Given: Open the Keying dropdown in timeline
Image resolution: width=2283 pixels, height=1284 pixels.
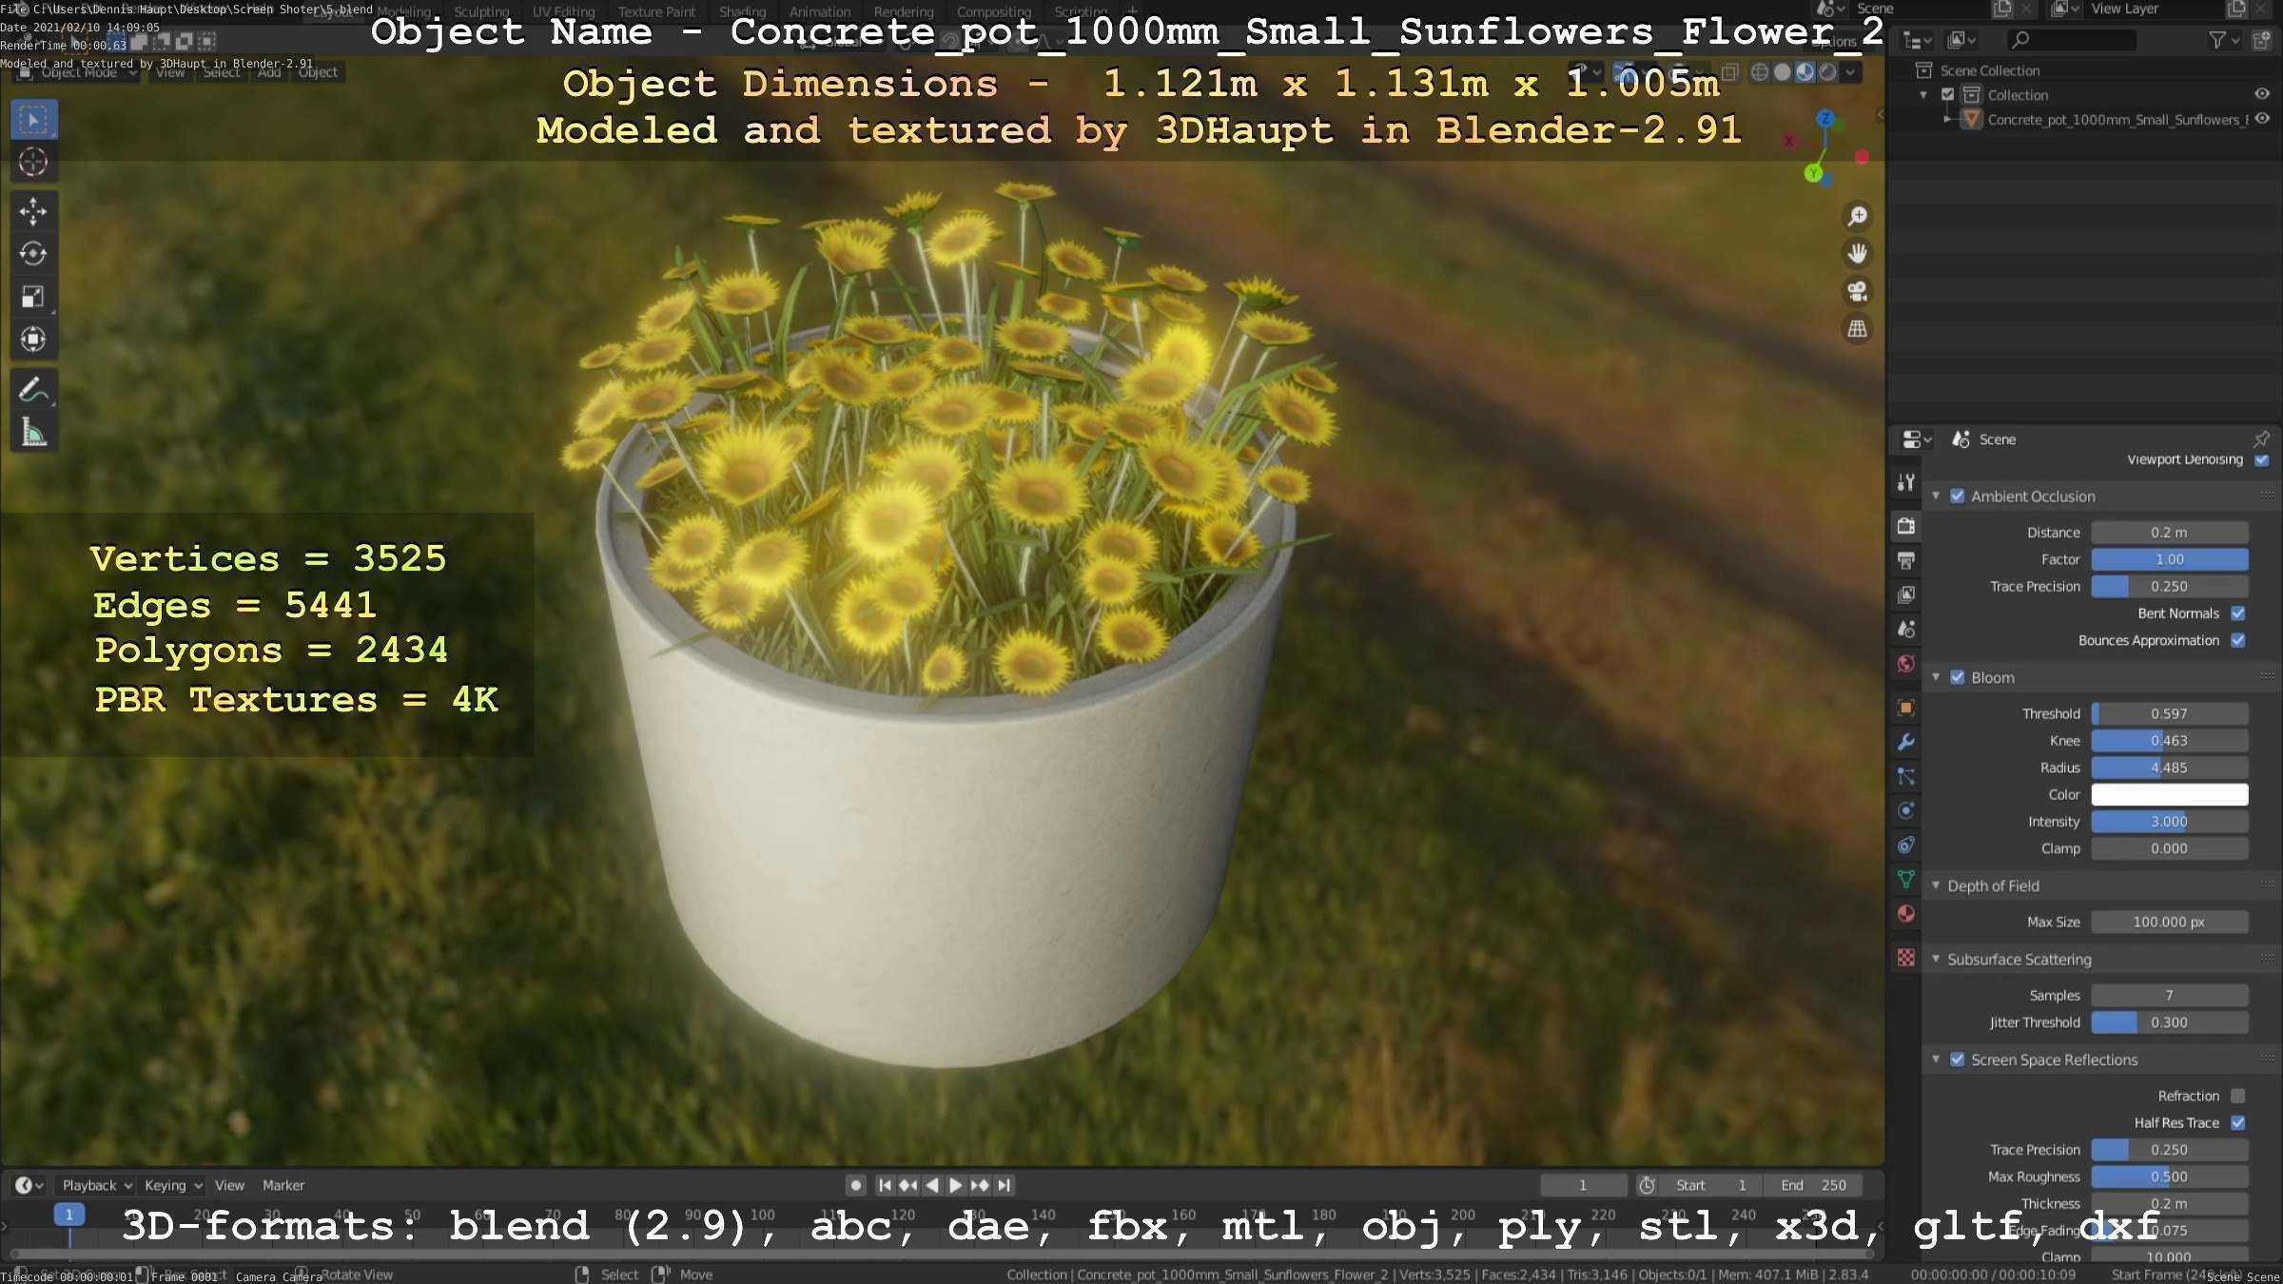Looking at the screenshot, I should (172, 1185).
